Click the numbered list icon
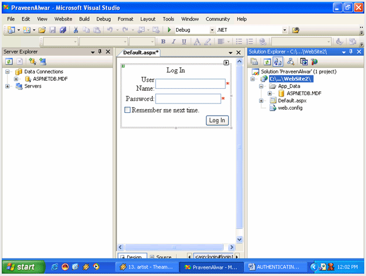 pos(250,42)
